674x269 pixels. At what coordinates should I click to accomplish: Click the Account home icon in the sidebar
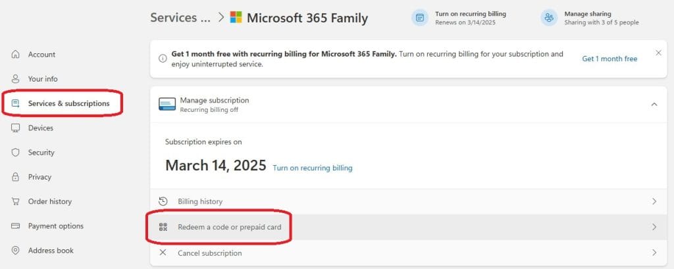click(x=16, y=55)
